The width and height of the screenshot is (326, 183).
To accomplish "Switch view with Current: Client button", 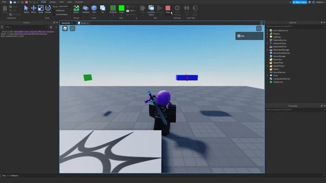I will point(151,10).
